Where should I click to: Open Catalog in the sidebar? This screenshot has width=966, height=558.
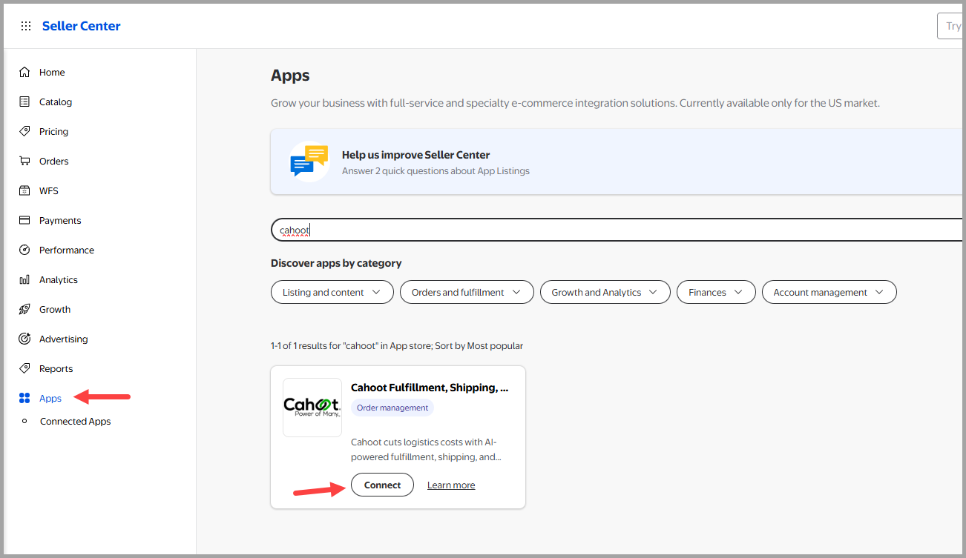tap(56, 102)
